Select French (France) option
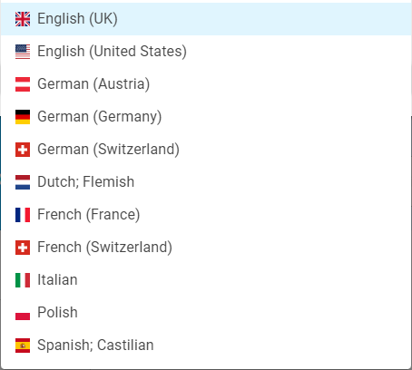Image resolution: width=412 pixels, height=370 pixels. tap(206, 215)
